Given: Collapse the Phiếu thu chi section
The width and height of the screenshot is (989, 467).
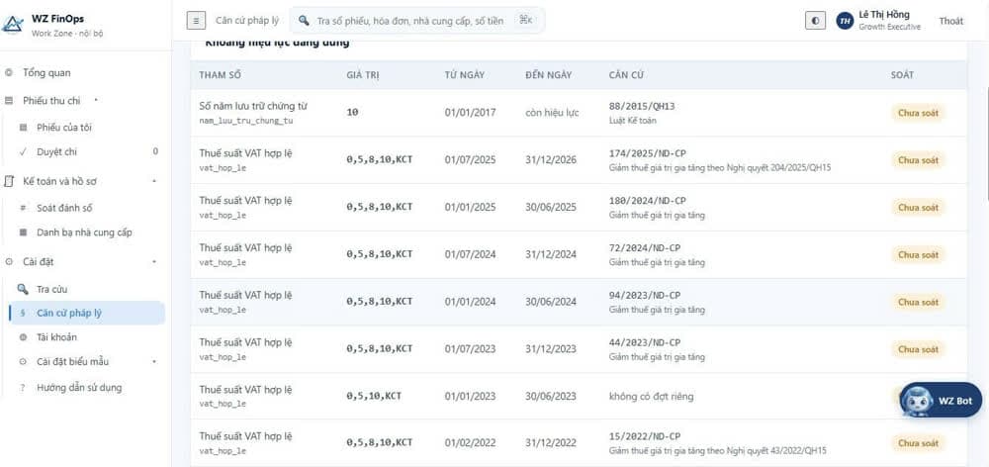Looking at the screenshot, I should [x=96, y=100].
